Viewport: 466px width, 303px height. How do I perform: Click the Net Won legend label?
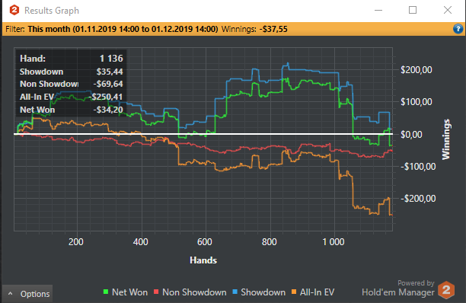(129, 292)
